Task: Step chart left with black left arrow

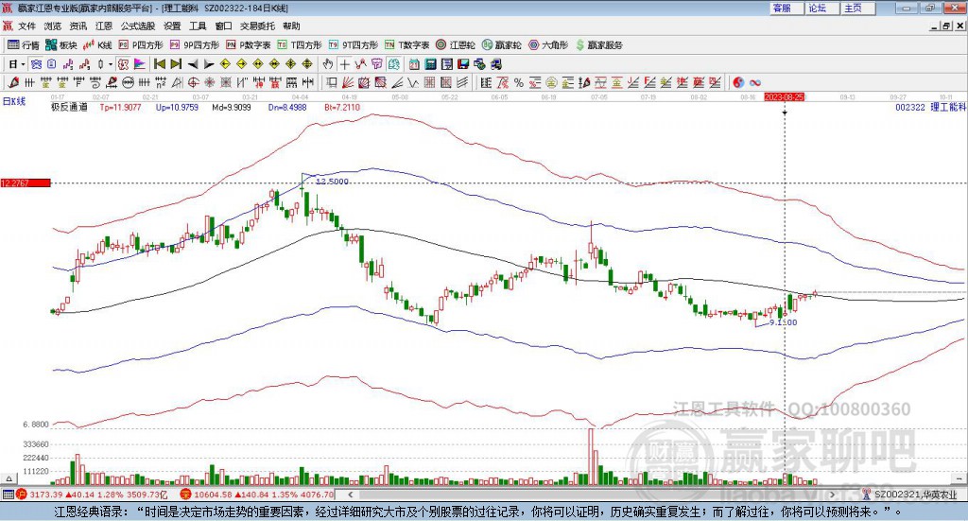Action: [x=193, y=64]
